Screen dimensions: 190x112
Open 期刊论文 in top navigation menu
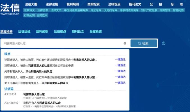click(x=135, y=4)
